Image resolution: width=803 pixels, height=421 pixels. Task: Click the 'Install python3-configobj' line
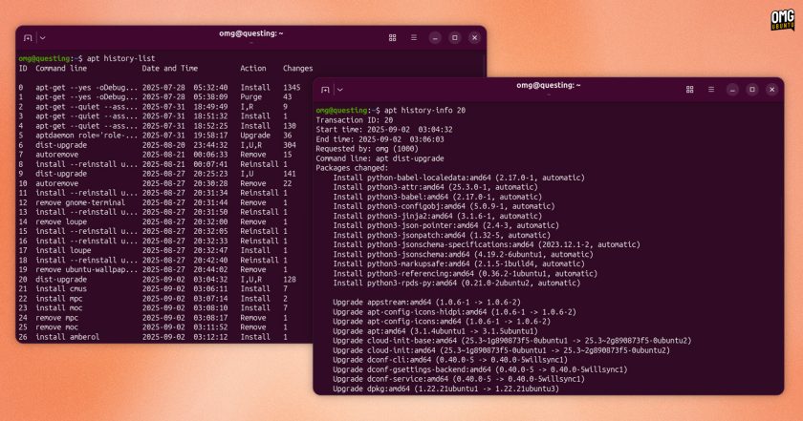[x=444, y=206]
